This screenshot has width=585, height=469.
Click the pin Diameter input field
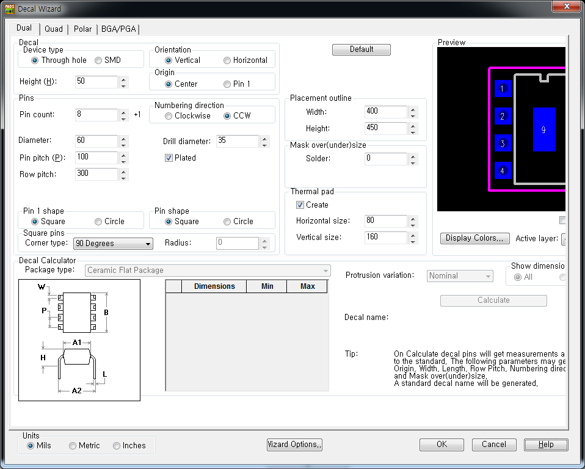pos(96,141)
